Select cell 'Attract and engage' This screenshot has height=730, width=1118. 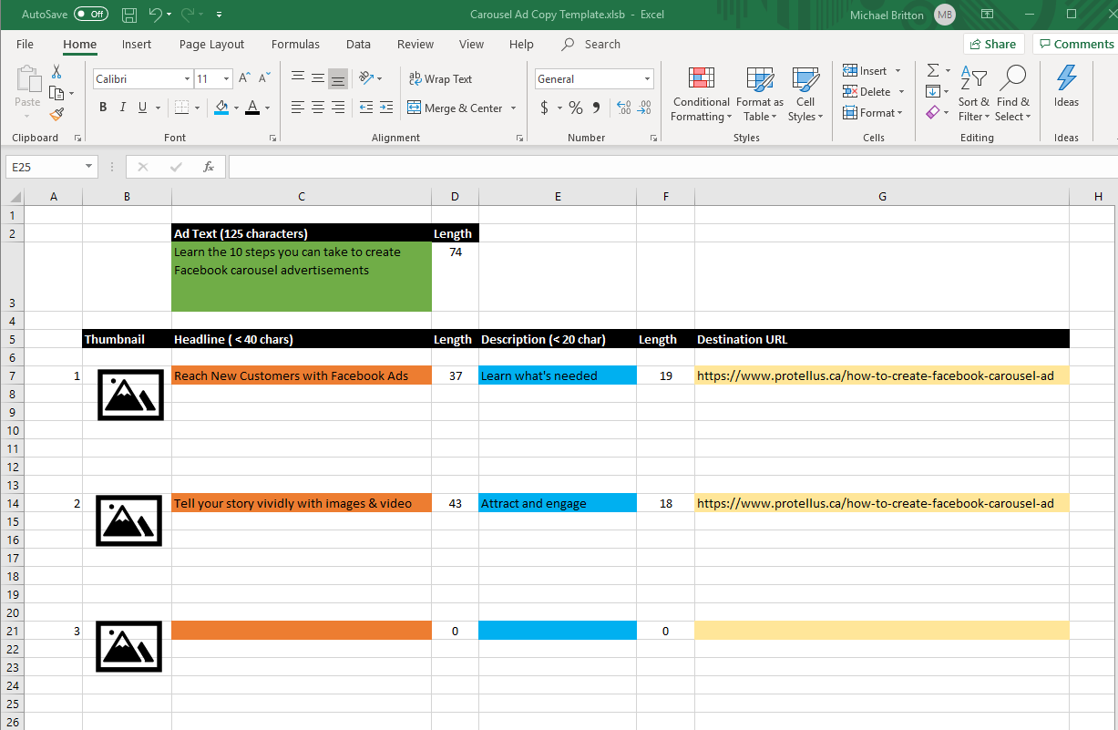[558, 503]
